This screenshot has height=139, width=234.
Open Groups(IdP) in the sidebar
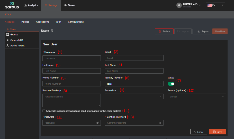tap(16, 40)
